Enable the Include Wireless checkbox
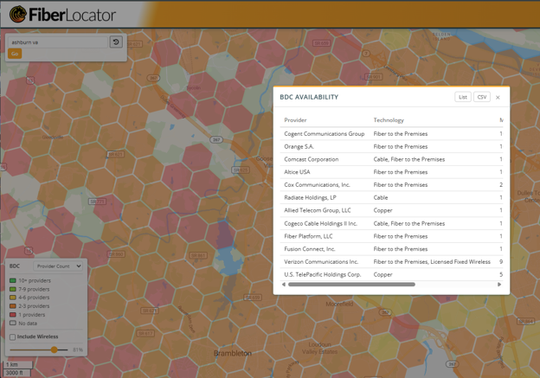540x378 pixels. pyautogui.click(x=13, y=337)
